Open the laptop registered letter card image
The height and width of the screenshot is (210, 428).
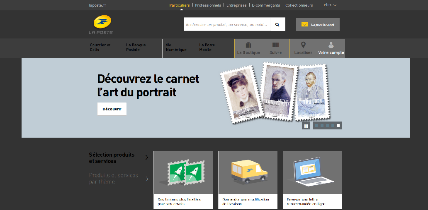point(313,173)
